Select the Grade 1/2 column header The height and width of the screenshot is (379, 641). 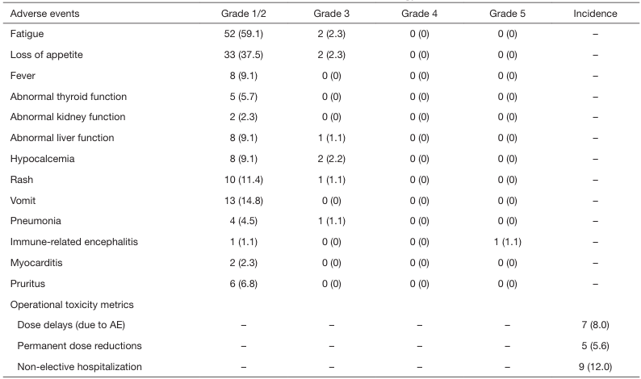click(243, 14)
